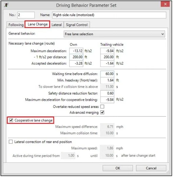Click Min. headway (front/rear) field
Image resolution: width=173 pixels, height=177 pixels.
tap(107, 80)
